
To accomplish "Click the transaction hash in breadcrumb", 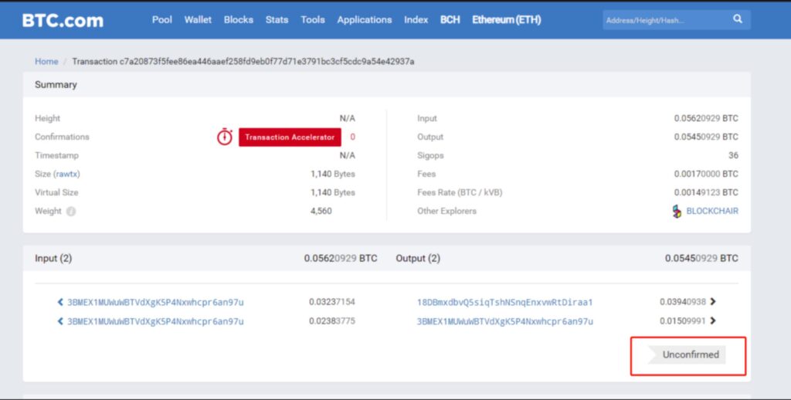I will pyautogui.click(x=266, y=62).
